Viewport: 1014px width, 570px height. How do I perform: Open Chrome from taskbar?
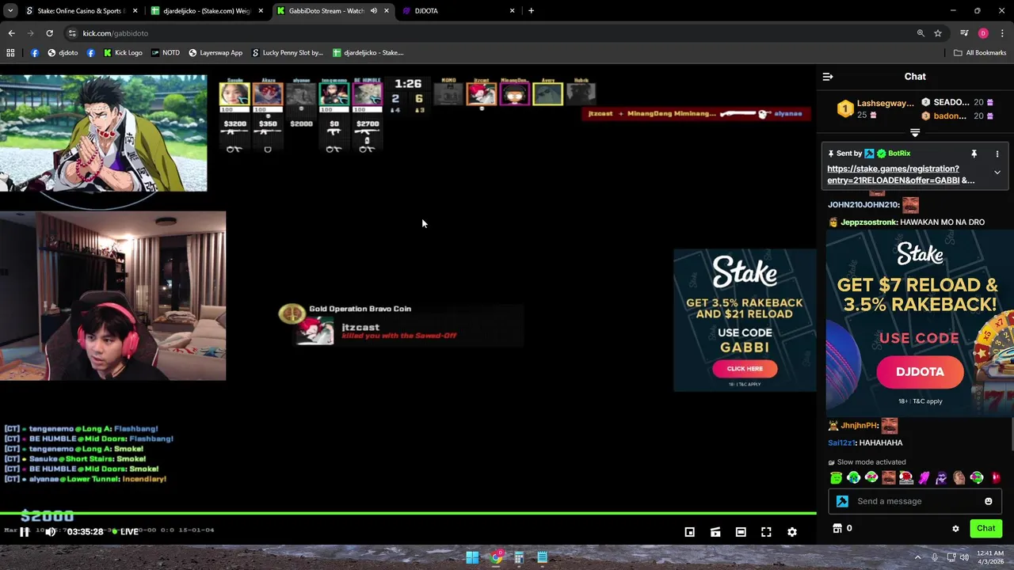tap(497, 557)
